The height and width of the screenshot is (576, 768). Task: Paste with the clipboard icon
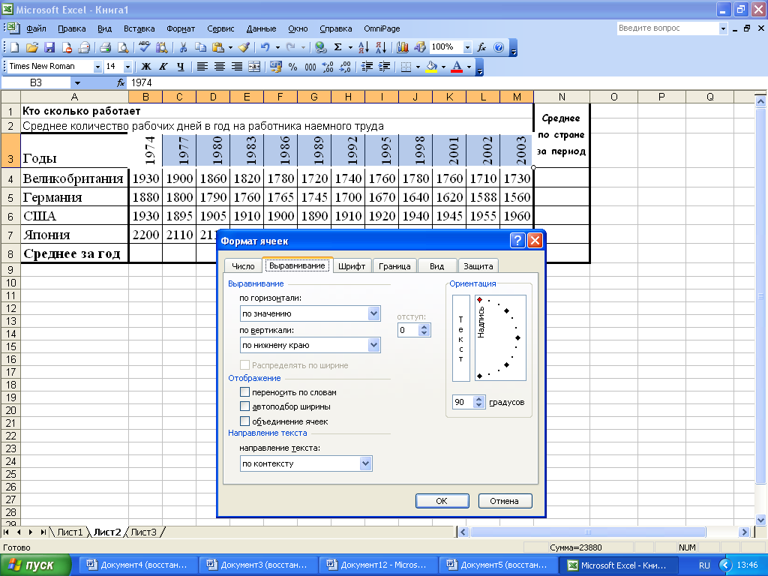point(218,47)
